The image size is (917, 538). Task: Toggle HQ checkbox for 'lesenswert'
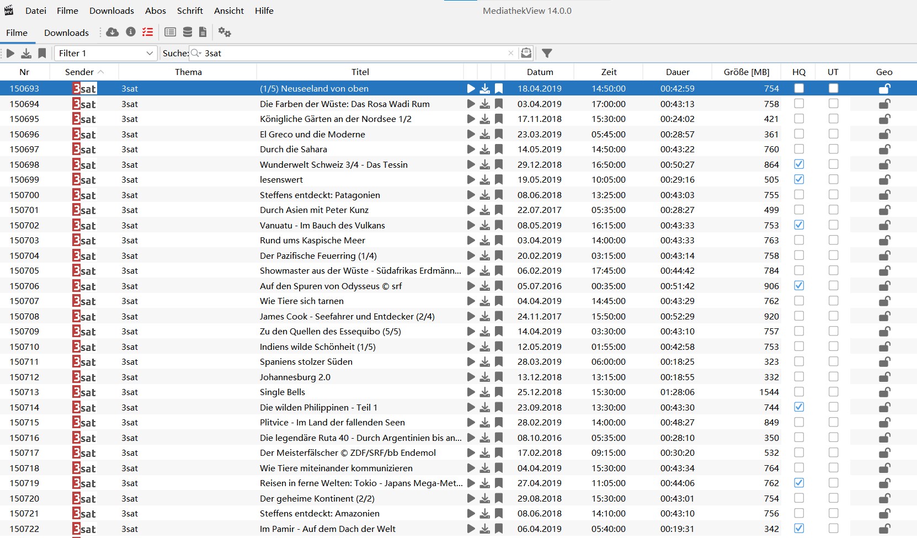pyautogui.click(x=799, y=179)
